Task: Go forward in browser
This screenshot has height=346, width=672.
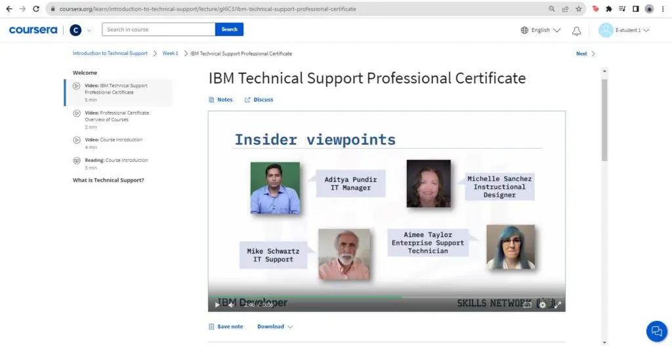Action: click(x=23, y=9)
